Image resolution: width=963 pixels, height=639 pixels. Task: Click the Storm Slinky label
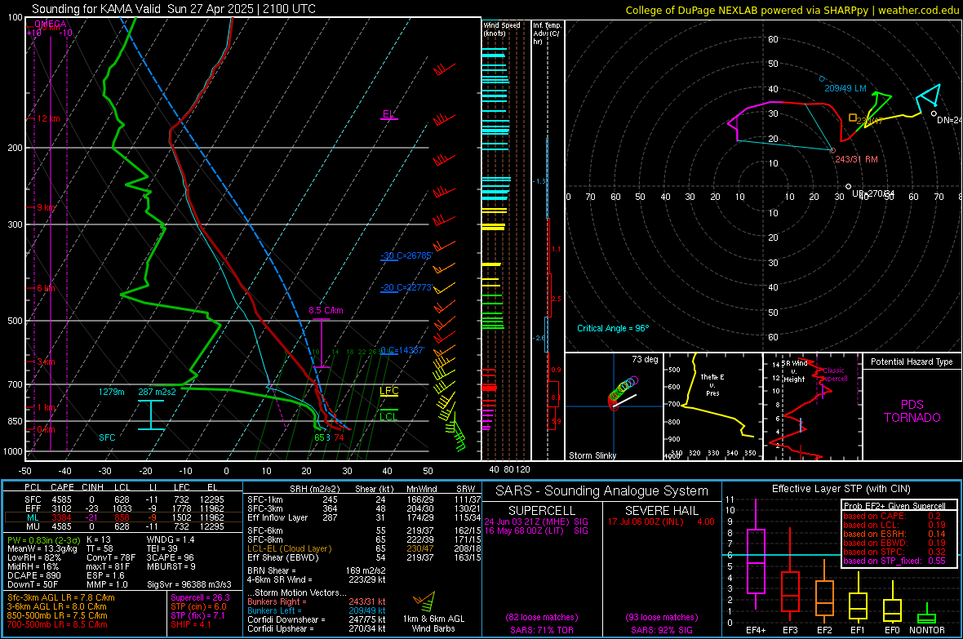592,455
